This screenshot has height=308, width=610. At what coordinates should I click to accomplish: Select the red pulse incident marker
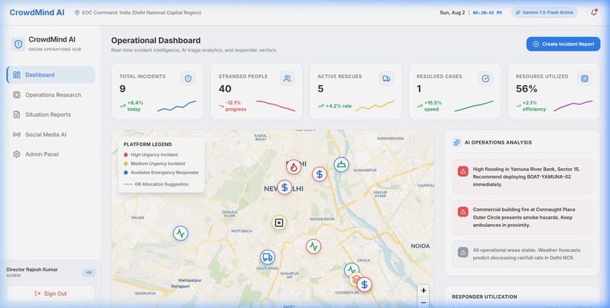pyautogui.click(x=313, y=246)
